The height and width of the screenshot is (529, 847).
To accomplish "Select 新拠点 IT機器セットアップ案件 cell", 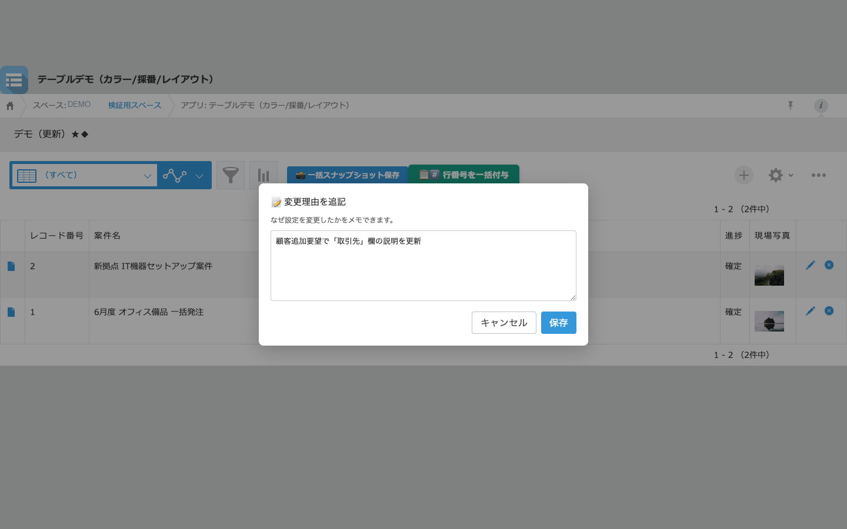I will pyautogui.click(x=154, y=266).
